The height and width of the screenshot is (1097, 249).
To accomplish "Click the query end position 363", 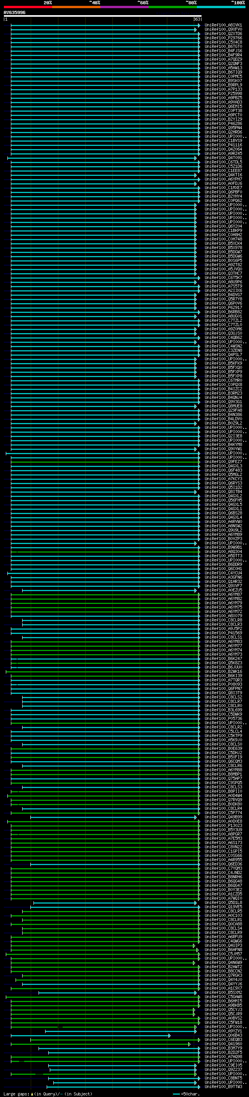I will [196, 19].
